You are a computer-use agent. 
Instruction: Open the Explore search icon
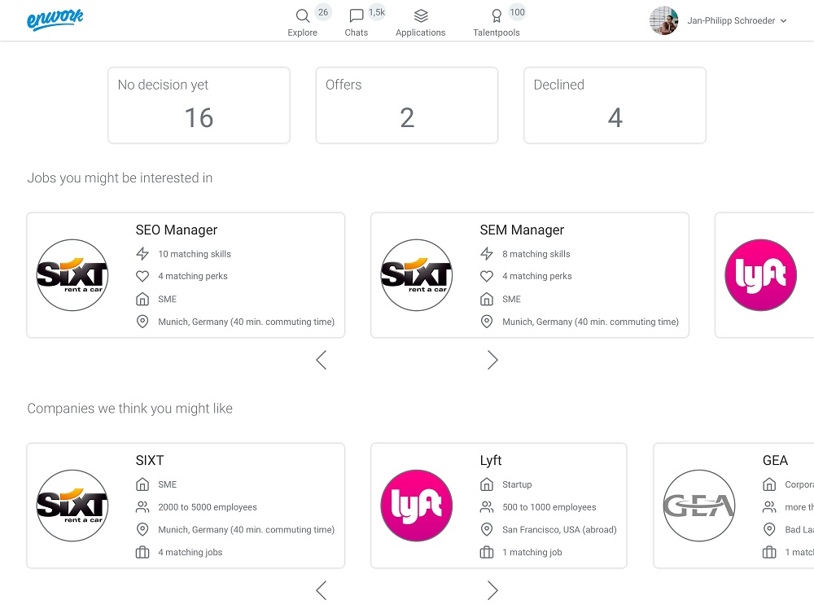tap(303, 16)
